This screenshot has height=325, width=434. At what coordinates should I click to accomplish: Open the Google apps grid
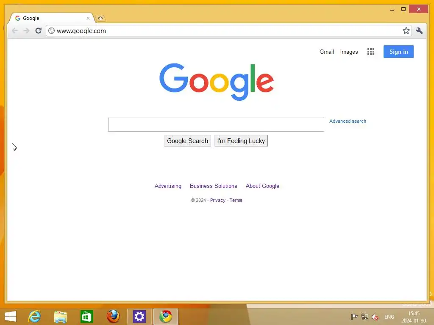(x=371, y=52)
